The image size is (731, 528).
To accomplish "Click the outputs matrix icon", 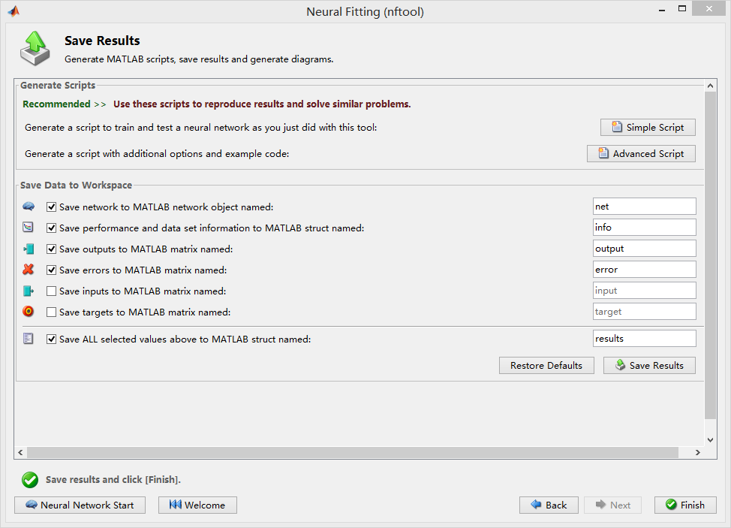I will (x=29, y=249).
